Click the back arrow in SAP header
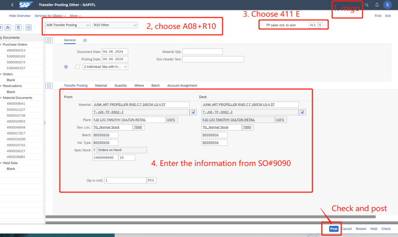This screenshot has width=398, height=237. [12, 5]
